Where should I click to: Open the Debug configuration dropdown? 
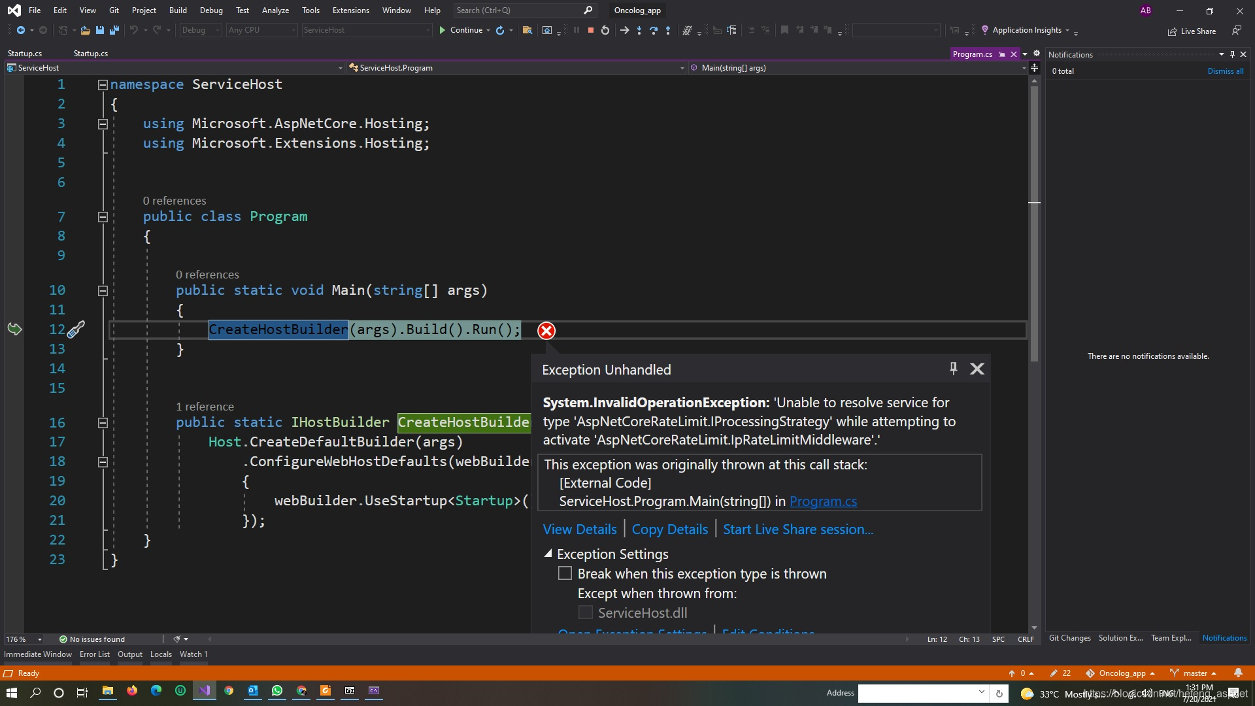[x=200, y=30]
